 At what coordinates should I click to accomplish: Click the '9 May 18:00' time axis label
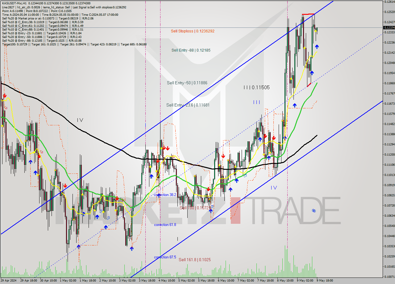pyautogui.click(x=325, y=281)
